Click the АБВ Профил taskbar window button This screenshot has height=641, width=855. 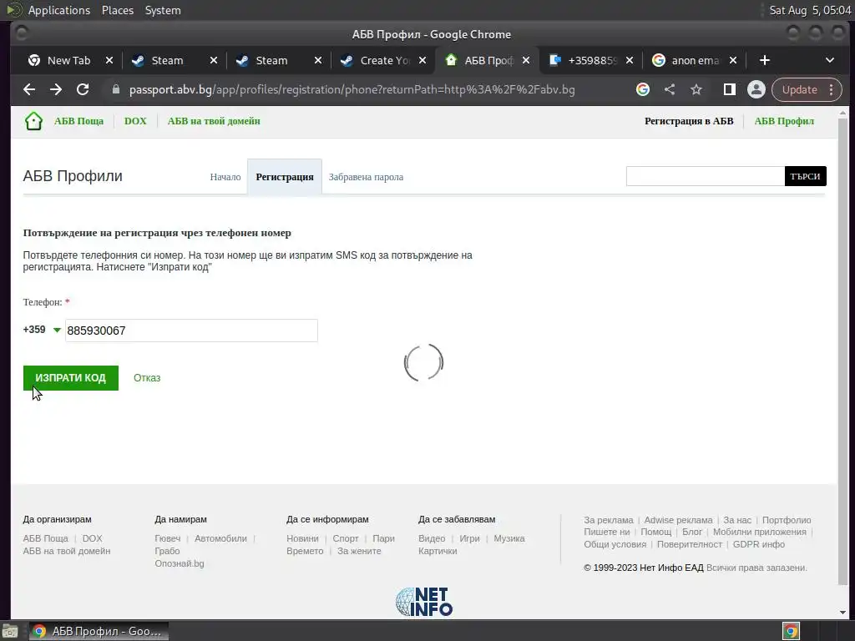point(99,631)
